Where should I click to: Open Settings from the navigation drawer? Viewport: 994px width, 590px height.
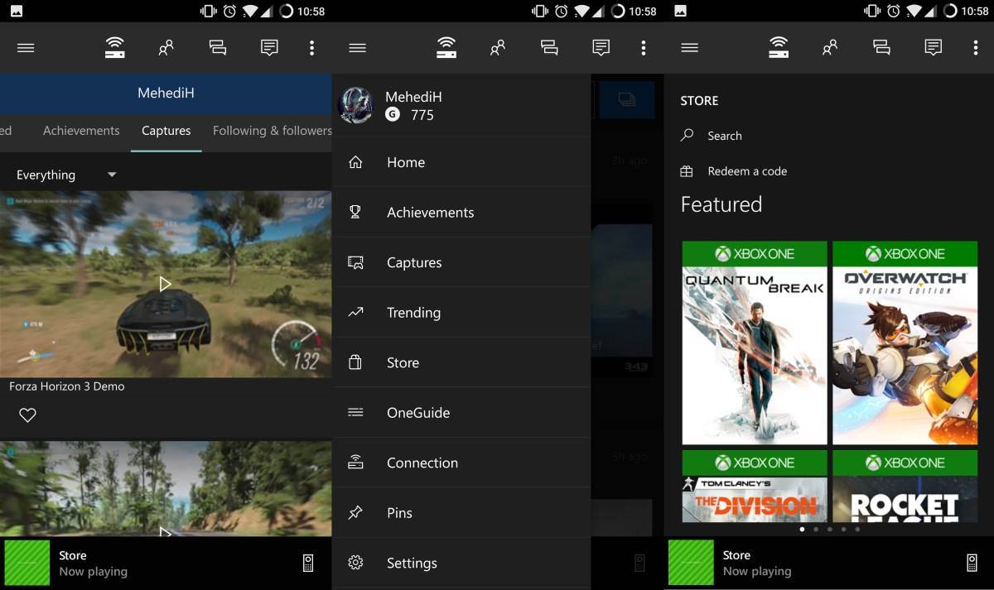pyautogui.click(x=412, y=563)
